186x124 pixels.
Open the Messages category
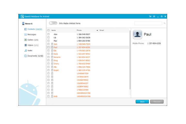pyautogui.click(x=32, y=35)
